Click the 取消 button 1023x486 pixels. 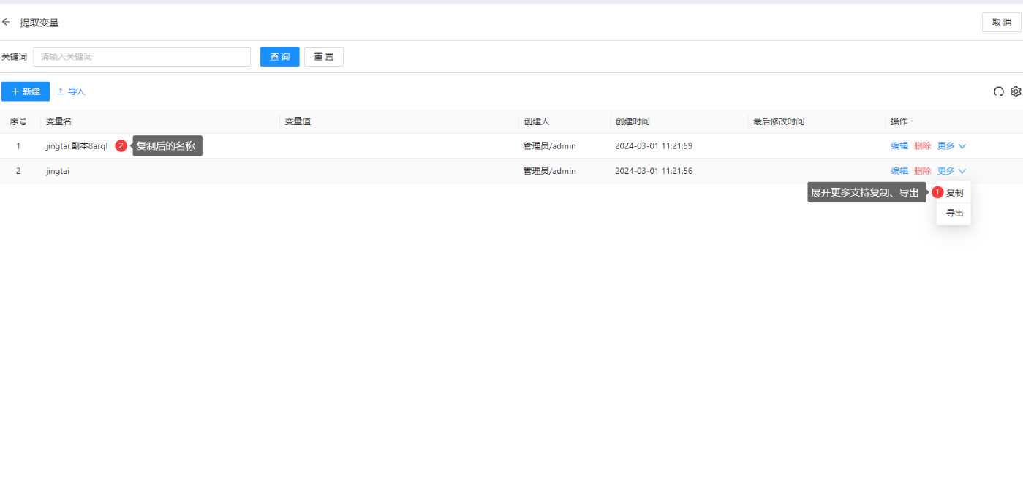coord(1001,23)
